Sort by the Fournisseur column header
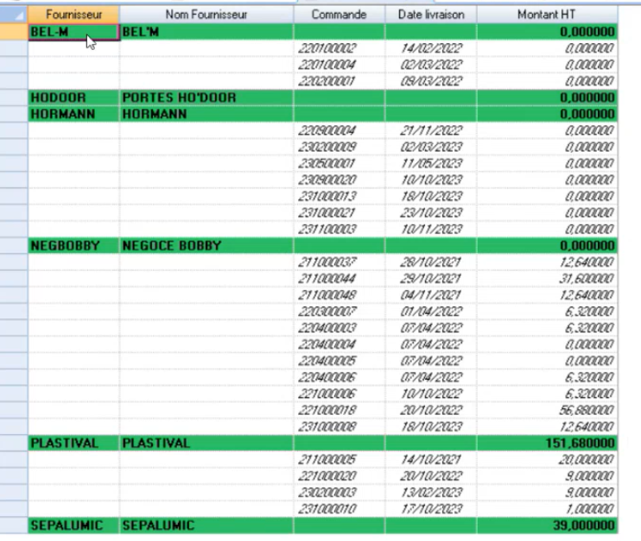This screenshot has height=541, width=641. (73, 15)
